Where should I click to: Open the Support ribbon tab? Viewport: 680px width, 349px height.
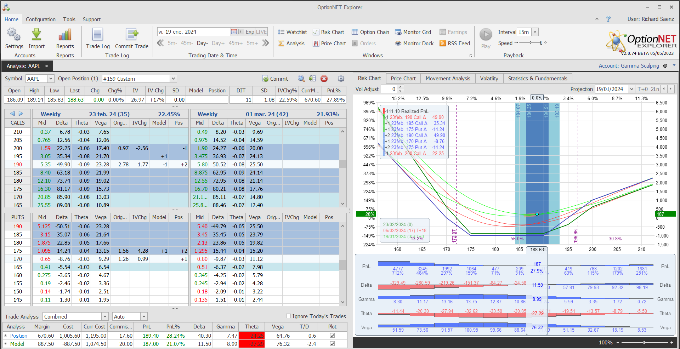point(92,19)
